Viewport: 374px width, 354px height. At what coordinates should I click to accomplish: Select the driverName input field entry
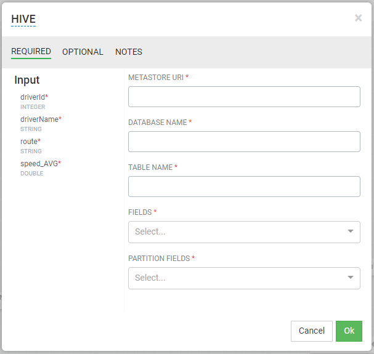[41, 119]
